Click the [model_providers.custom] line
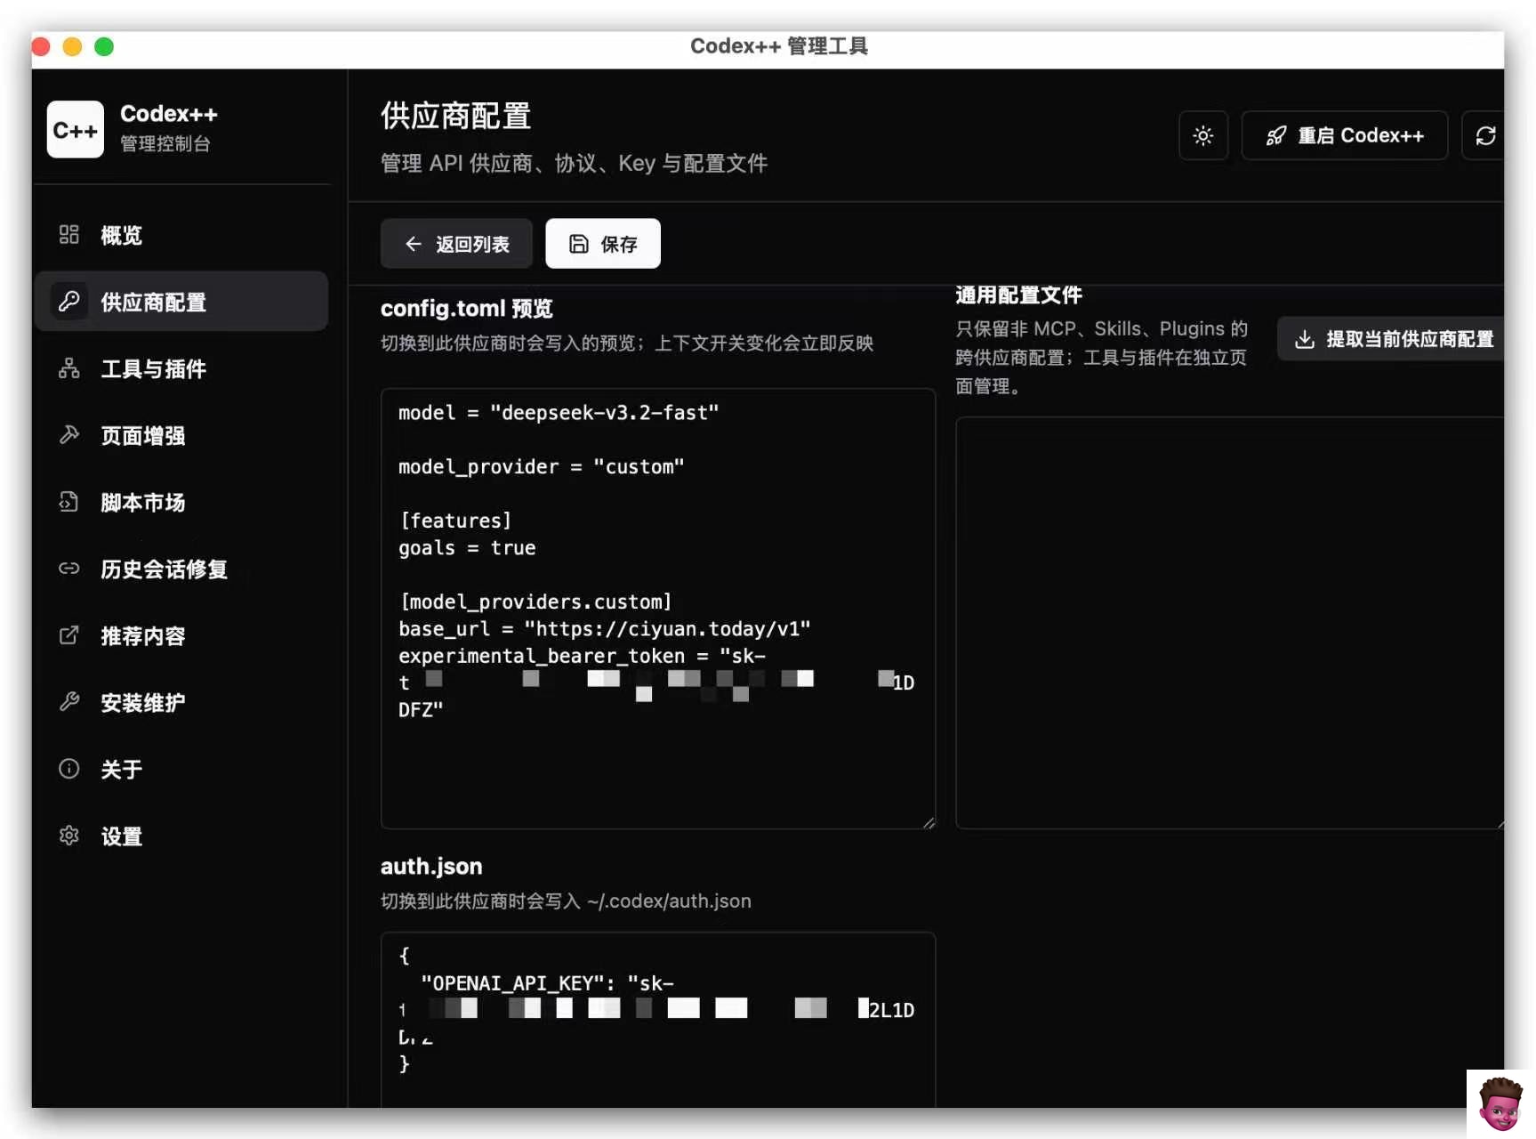 pos(535,602)
